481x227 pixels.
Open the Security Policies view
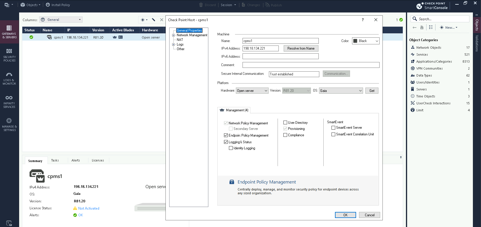coord(9,55)
